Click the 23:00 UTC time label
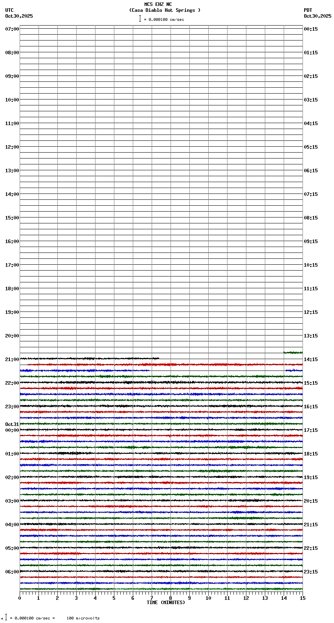 click(12, 407)
